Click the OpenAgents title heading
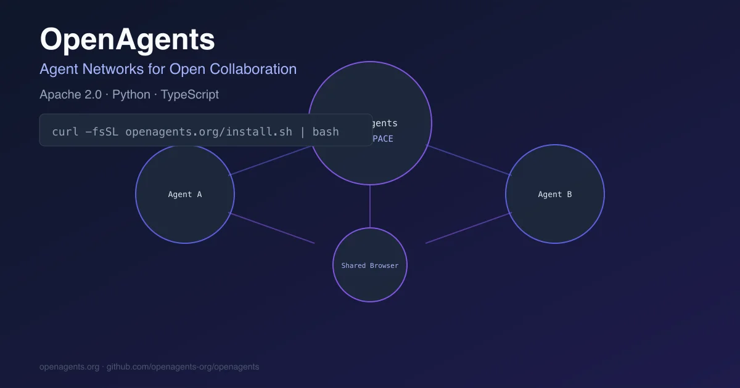The image size is (740, 388). tap(128, 40)
